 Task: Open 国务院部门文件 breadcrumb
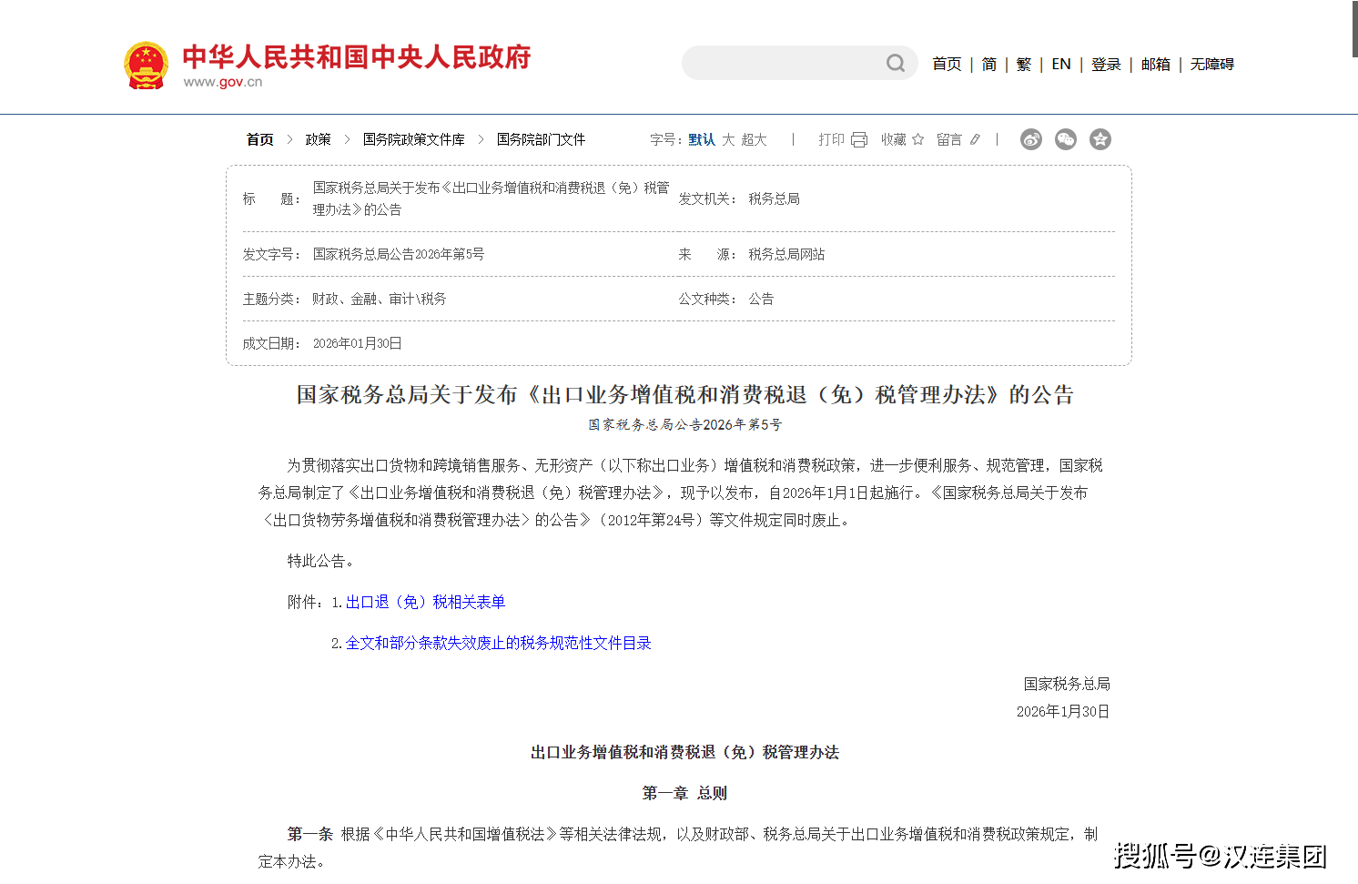pos(541,139)
